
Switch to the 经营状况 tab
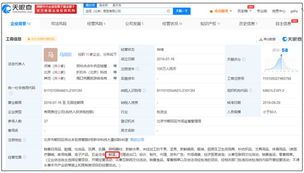click(172, 23)
